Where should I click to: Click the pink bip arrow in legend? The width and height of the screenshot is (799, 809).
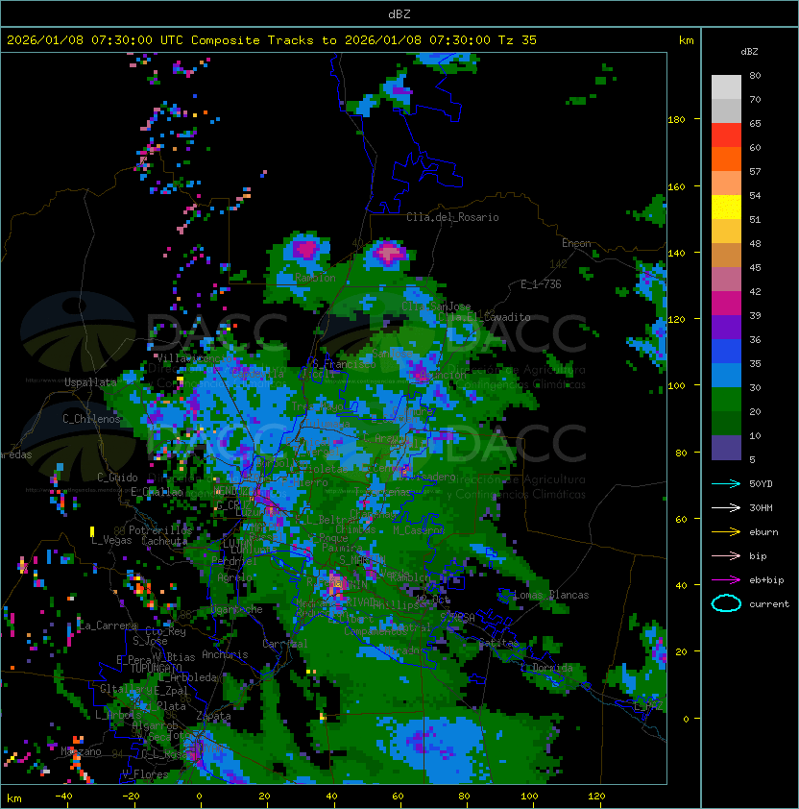pyautogui.click(x=726, y=555)
